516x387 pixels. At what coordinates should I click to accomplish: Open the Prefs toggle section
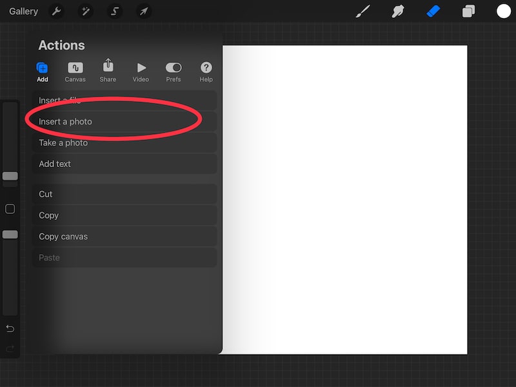174,71
